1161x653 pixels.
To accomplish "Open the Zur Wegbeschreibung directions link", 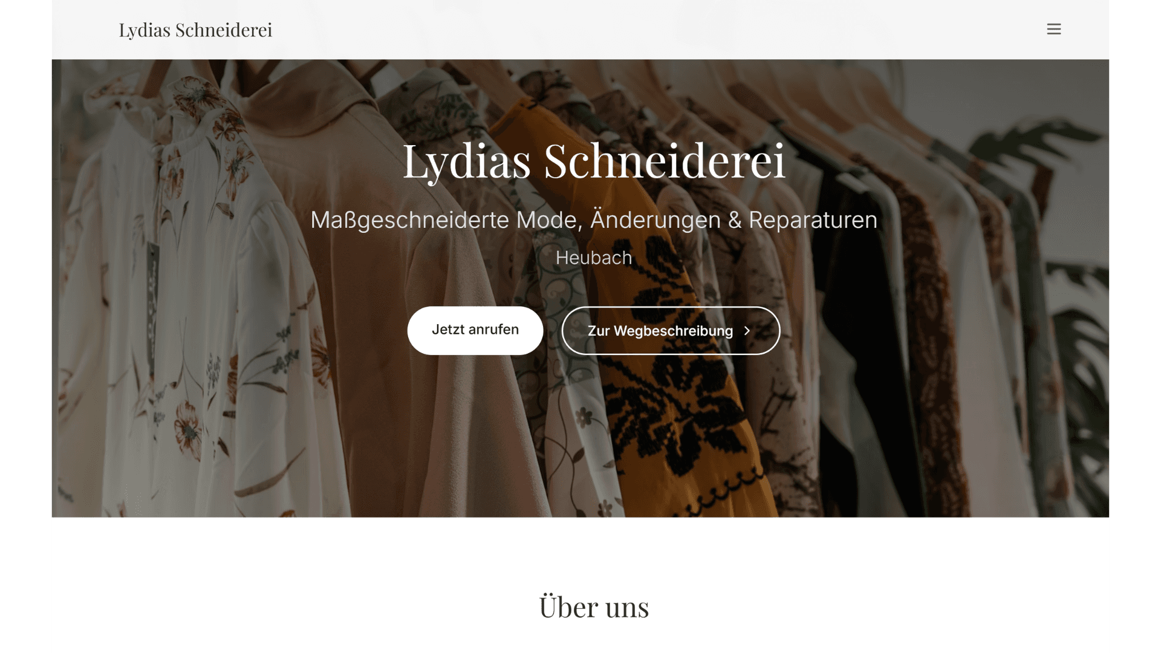I will tap(671, 331).
